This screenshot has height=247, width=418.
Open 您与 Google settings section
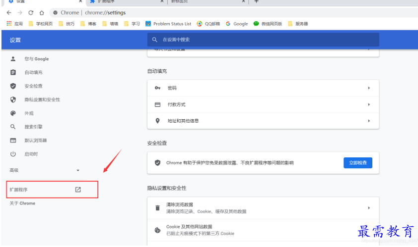[37, 59]
